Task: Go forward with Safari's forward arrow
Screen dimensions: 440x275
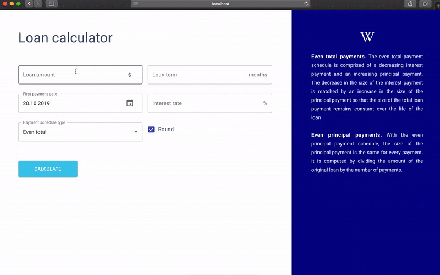Action: [37, 4]
